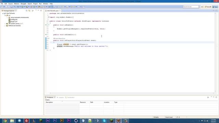Click the Open Type toolbar icon
Screen dimensions: 219x123
(x=39, y=7)
